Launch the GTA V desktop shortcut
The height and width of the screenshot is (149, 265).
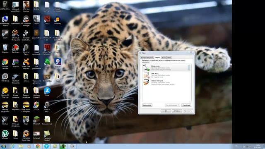pyautogui.click(x=36, y=106)
